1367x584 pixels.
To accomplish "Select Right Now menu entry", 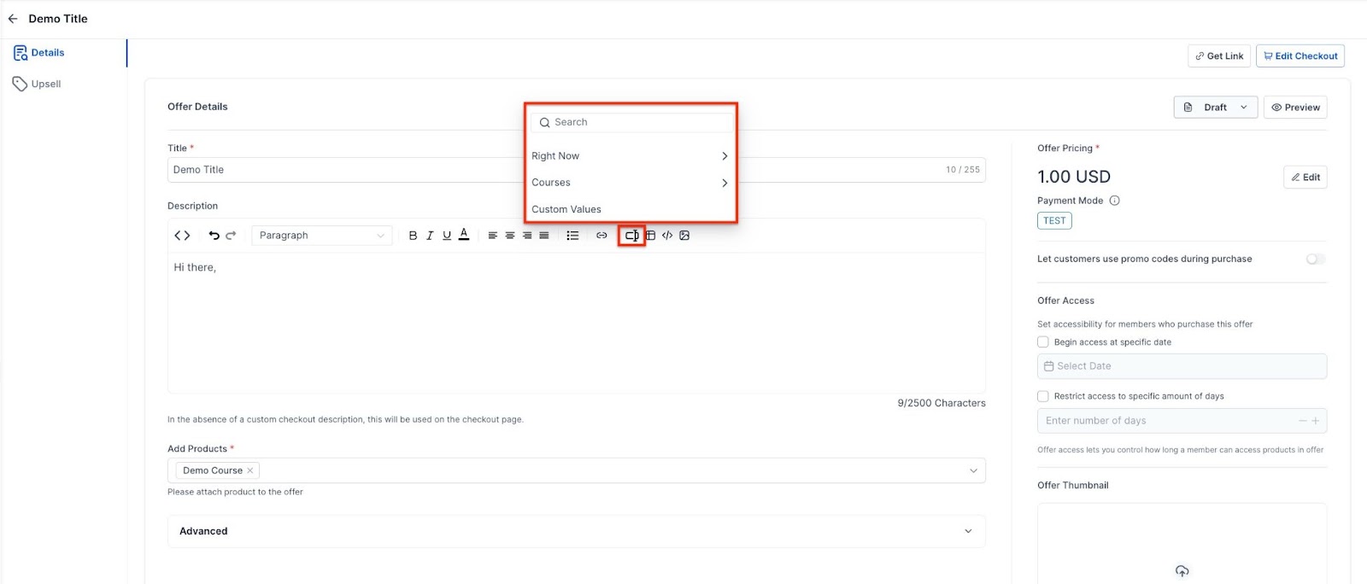I will 631,156.
